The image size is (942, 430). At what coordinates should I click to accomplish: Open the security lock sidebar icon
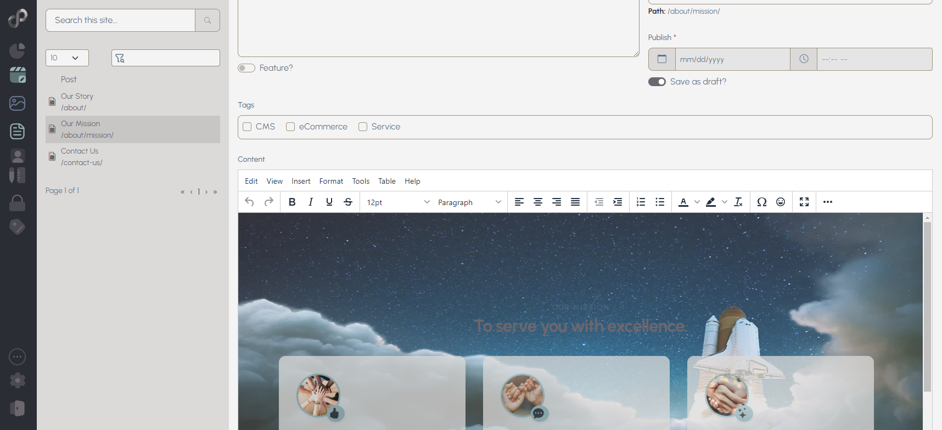[x=18, y=203]
